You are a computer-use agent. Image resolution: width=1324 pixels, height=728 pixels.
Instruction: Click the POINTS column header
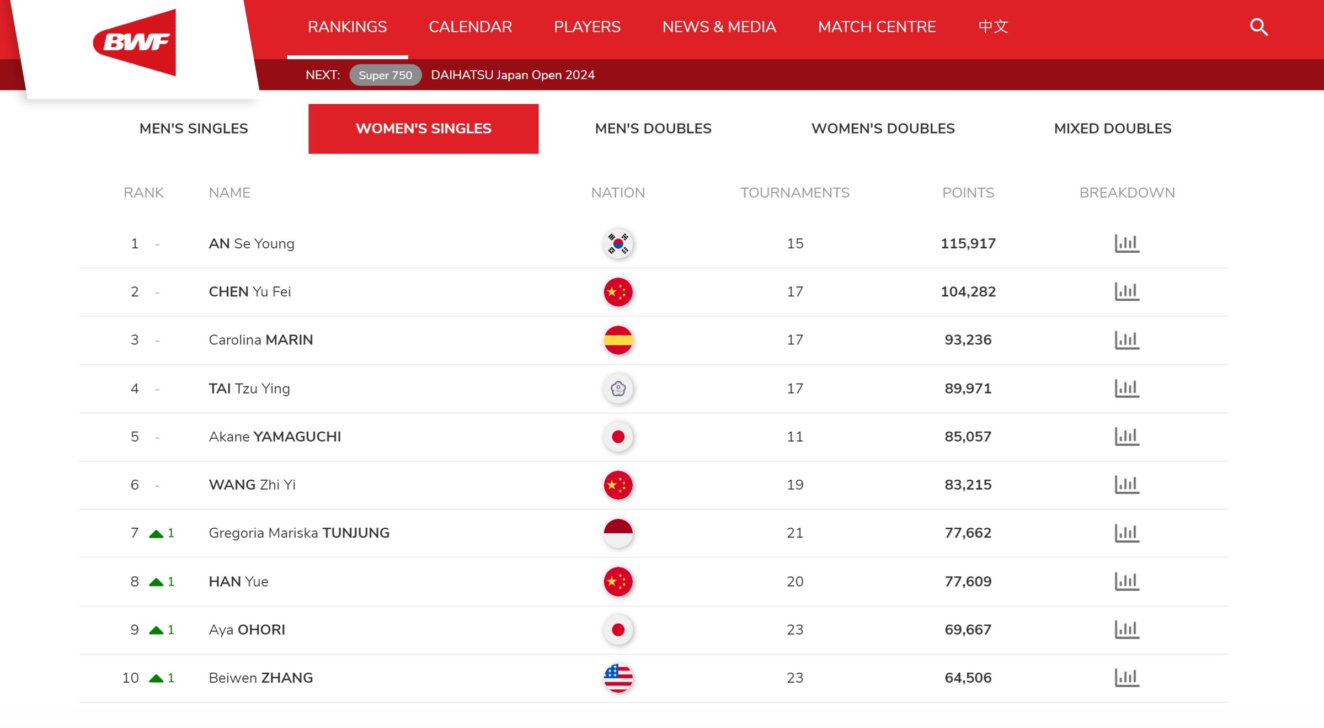click(968, 193)
